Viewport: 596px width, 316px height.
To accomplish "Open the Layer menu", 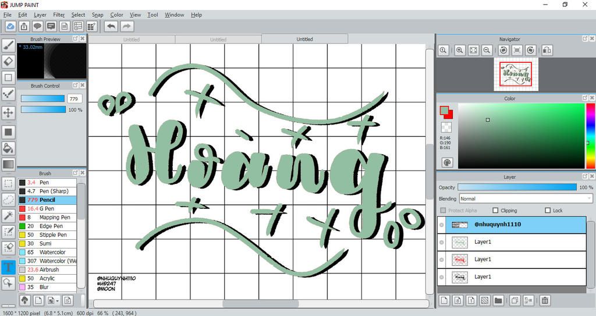I will click(40, 15).
